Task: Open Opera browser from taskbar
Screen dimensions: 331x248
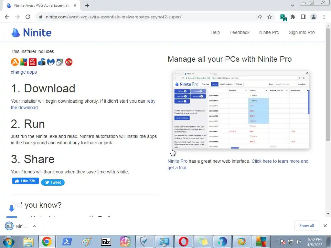Action: (x=184, y=242)
